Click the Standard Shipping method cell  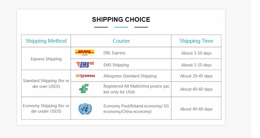pyautogui.click(x=46, y=83)
